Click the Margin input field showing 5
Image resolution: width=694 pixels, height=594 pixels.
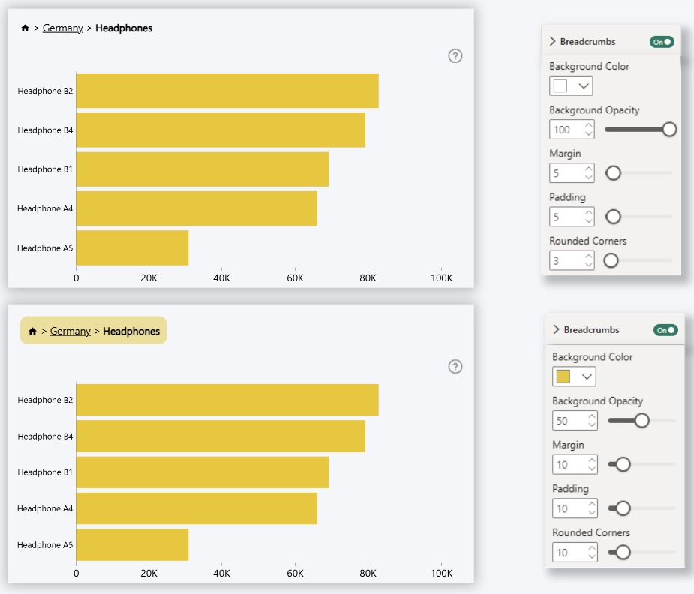[566, 173]
